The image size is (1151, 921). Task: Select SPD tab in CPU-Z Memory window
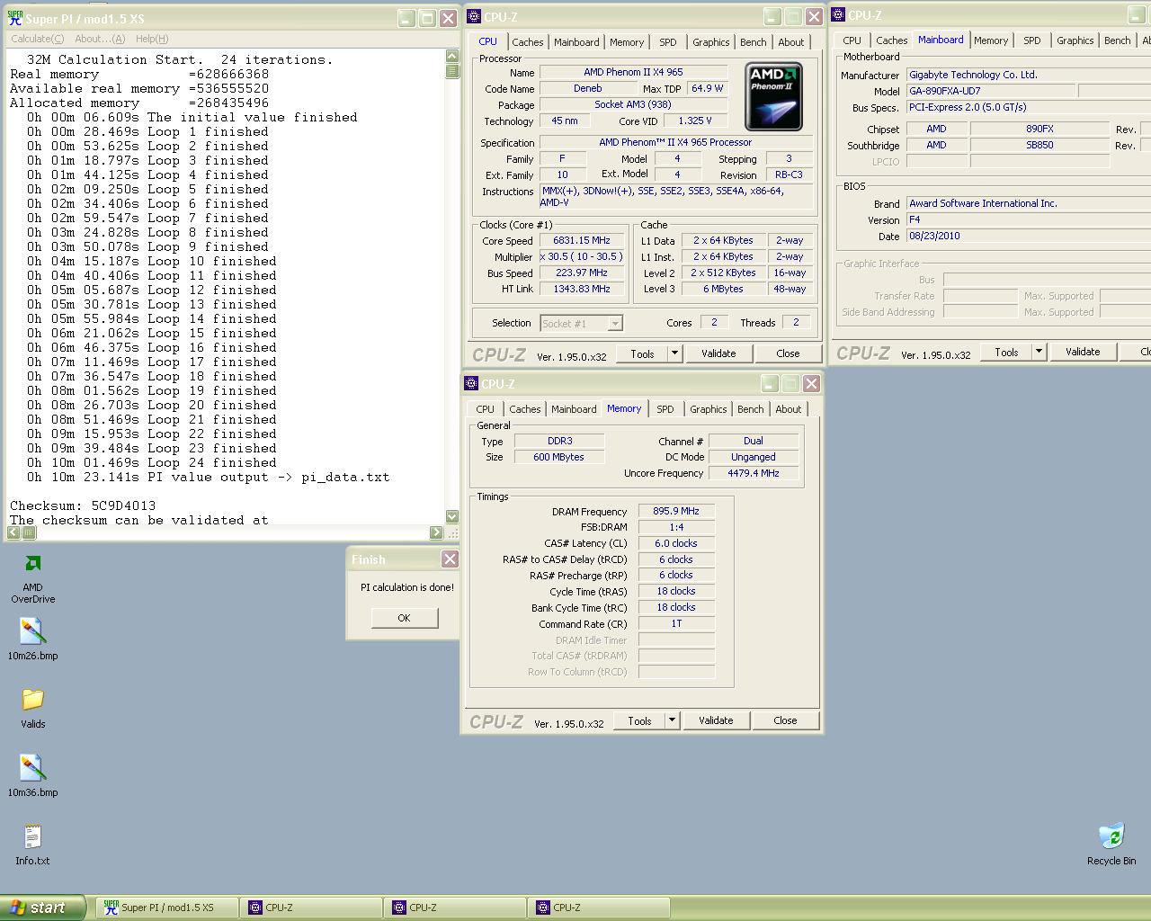665,409
